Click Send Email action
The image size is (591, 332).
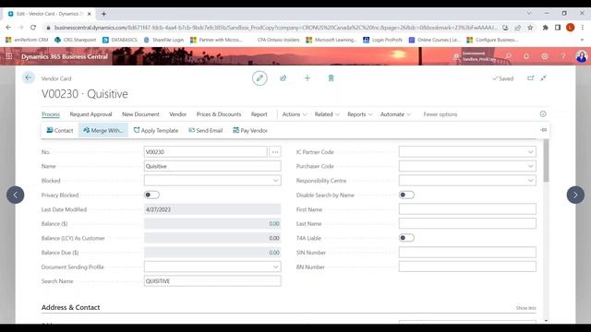point(205,130)
